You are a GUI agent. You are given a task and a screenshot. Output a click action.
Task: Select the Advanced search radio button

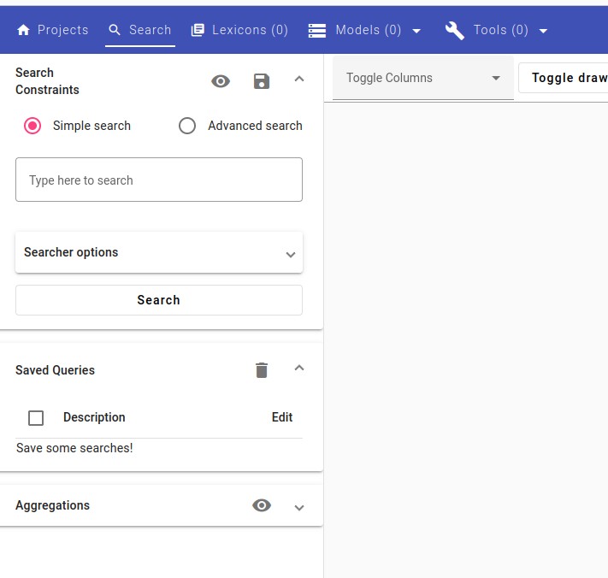pos(187,126)
